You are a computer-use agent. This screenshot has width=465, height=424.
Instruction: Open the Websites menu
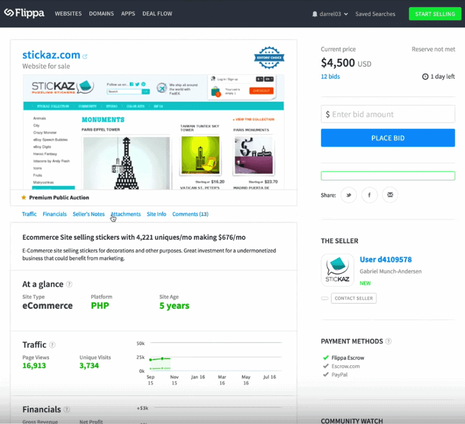coord(68,14)
